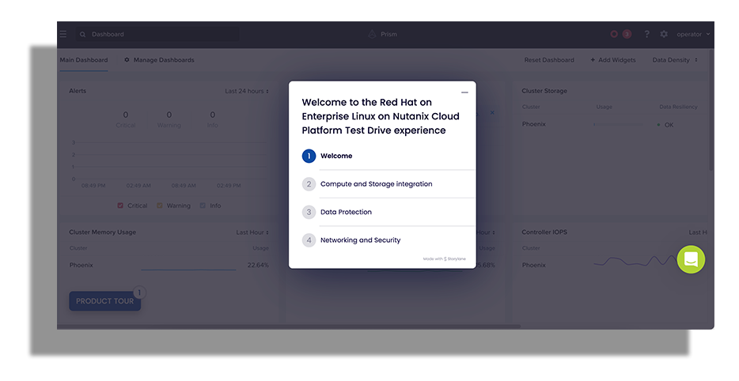
Task: Minimize the welcome tour dialog
Action: [x=464, y=92]
